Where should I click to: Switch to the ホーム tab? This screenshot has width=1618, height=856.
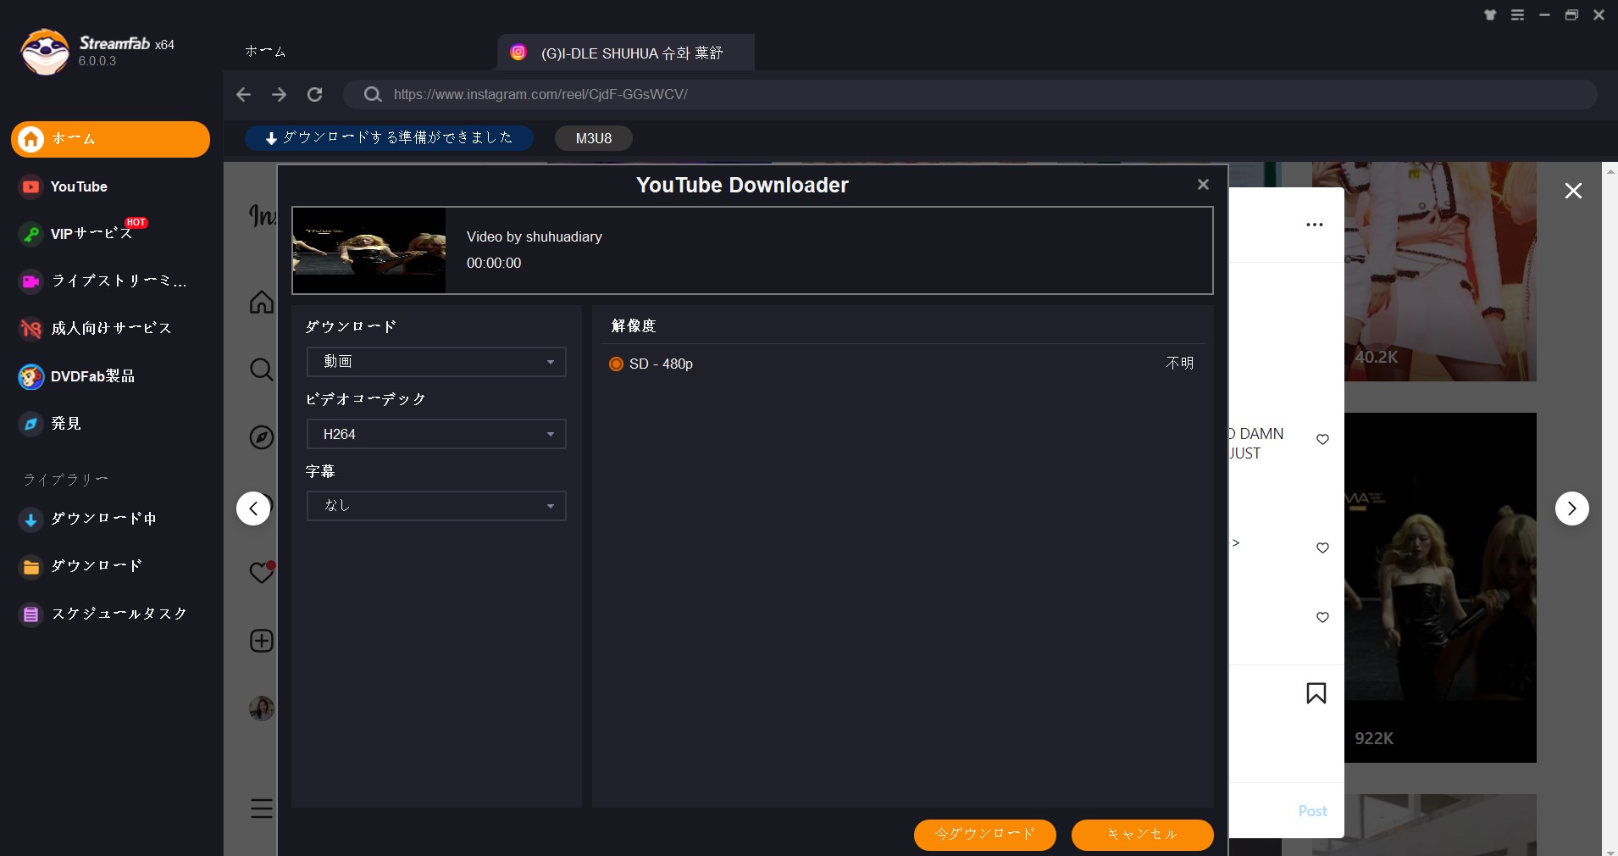pos(265,52)
